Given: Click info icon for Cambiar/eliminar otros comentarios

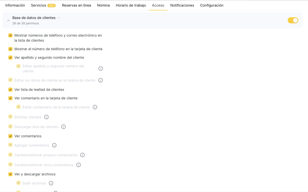Looking at the screenshot, I should pos(79,165).
